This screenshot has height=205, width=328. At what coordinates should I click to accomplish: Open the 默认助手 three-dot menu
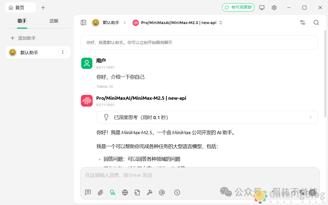pos(63,52)
